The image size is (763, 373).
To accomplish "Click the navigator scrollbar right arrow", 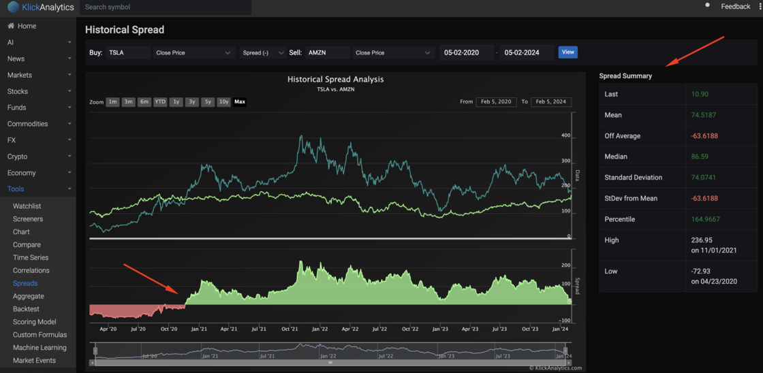I will coord(568,362).
